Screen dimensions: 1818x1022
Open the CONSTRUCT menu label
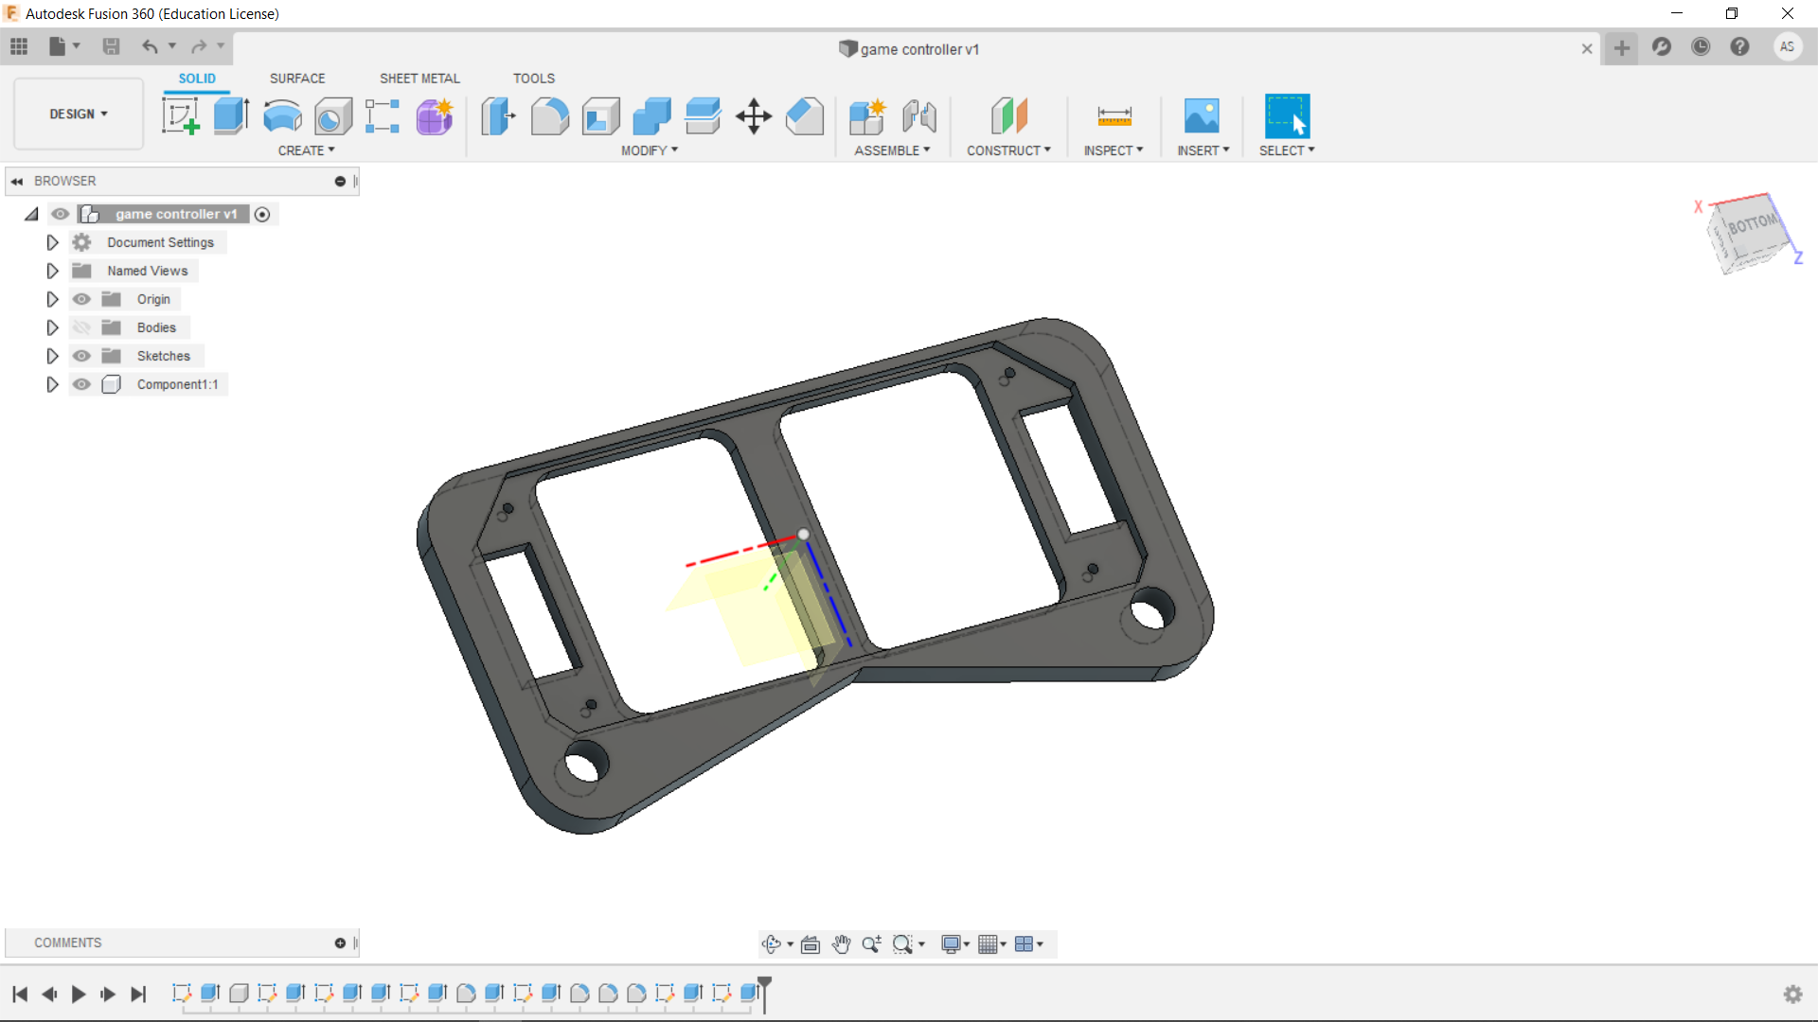pos(1008,150)
